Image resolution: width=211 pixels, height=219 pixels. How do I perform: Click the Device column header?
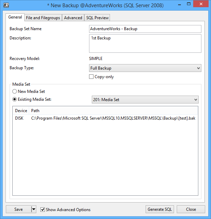pos(21,111)
